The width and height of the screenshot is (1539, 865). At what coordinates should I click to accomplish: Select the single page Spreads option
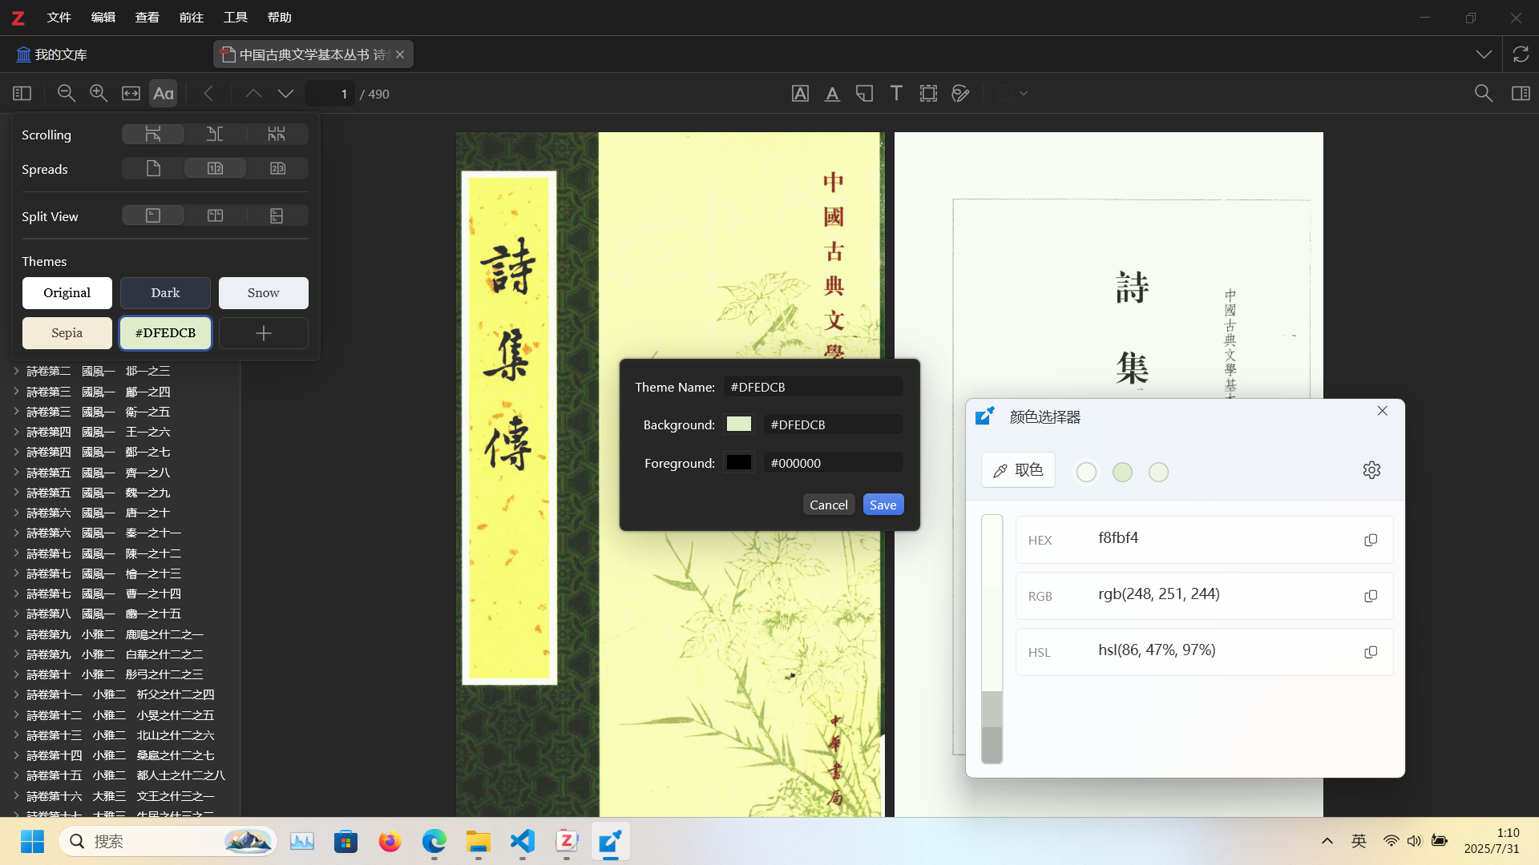(x=153, y=168)
